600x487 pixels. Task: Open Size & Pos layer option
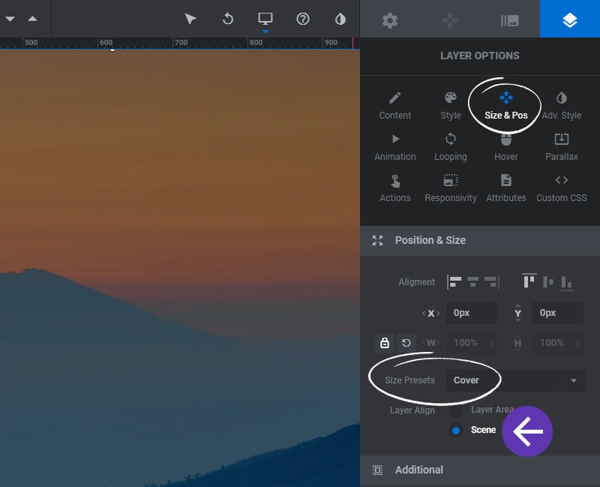pyautogui.click(x=505, y=106)
